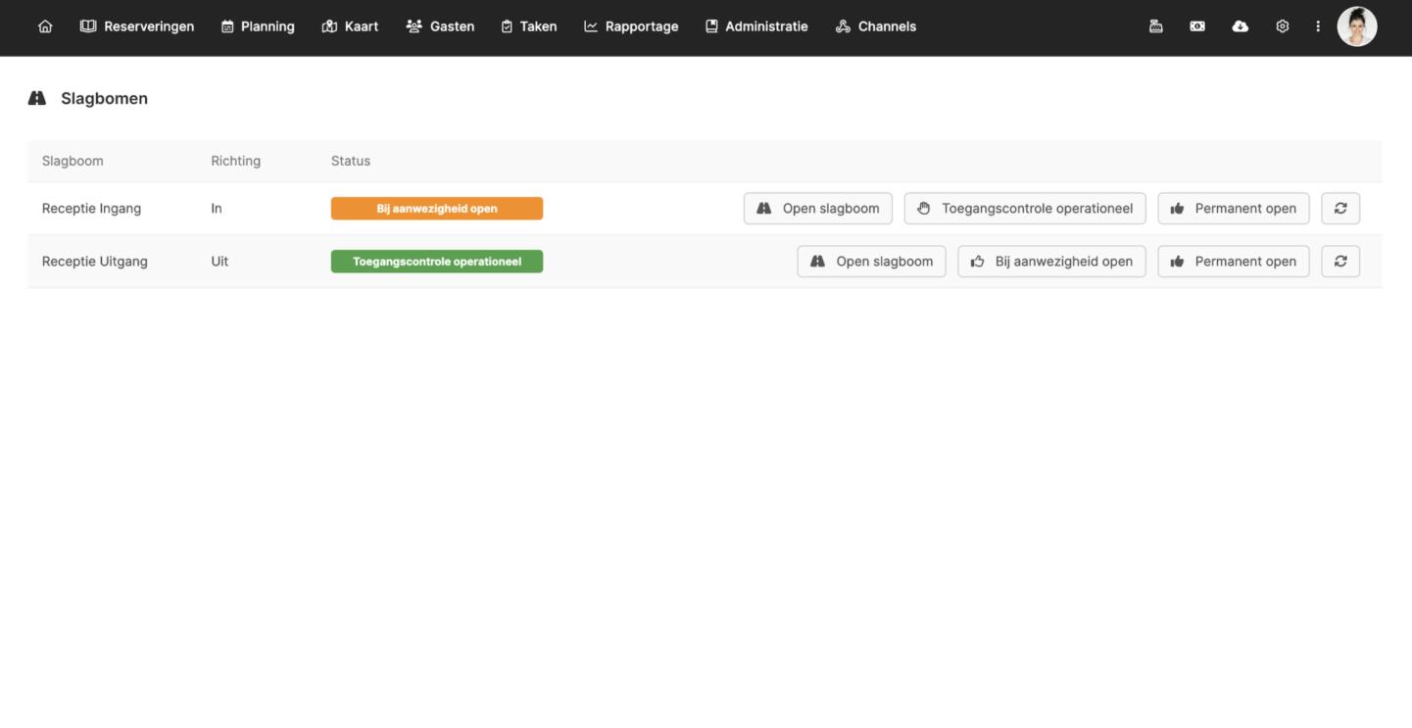Open the Rapportage menu

coord(631,26)
